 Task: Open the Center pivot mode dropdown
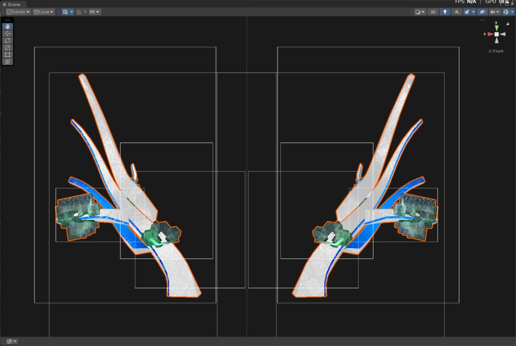pos(18,12)
